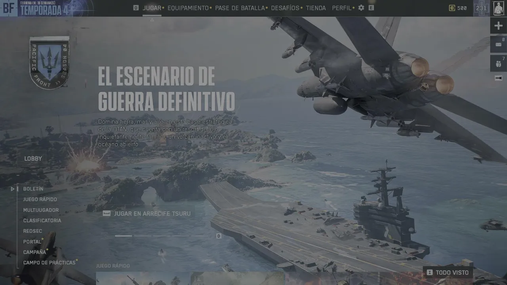The height and width of the screenshot is (285, 507).
Task: Click the BF logo in the corner
Action: click(8, 8)
